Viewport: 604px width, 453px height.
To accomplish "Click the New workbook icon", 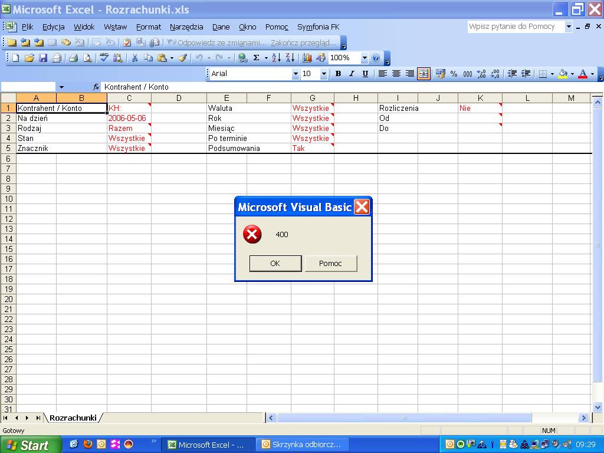I will pyautogui.click(x=16, y=58).
